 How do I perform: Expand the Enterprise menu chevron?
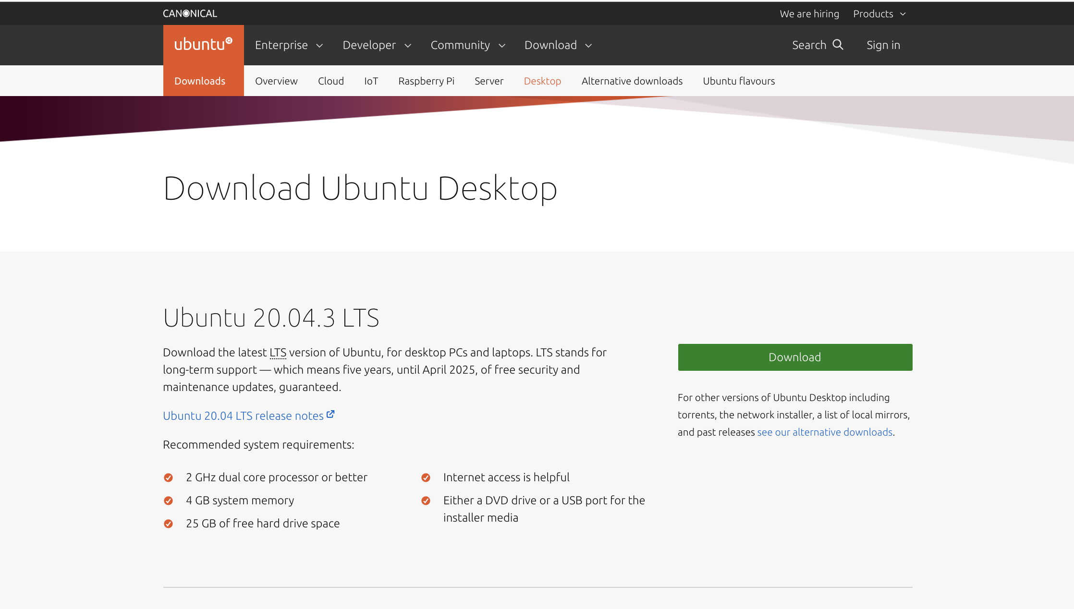tap(319, 46)
